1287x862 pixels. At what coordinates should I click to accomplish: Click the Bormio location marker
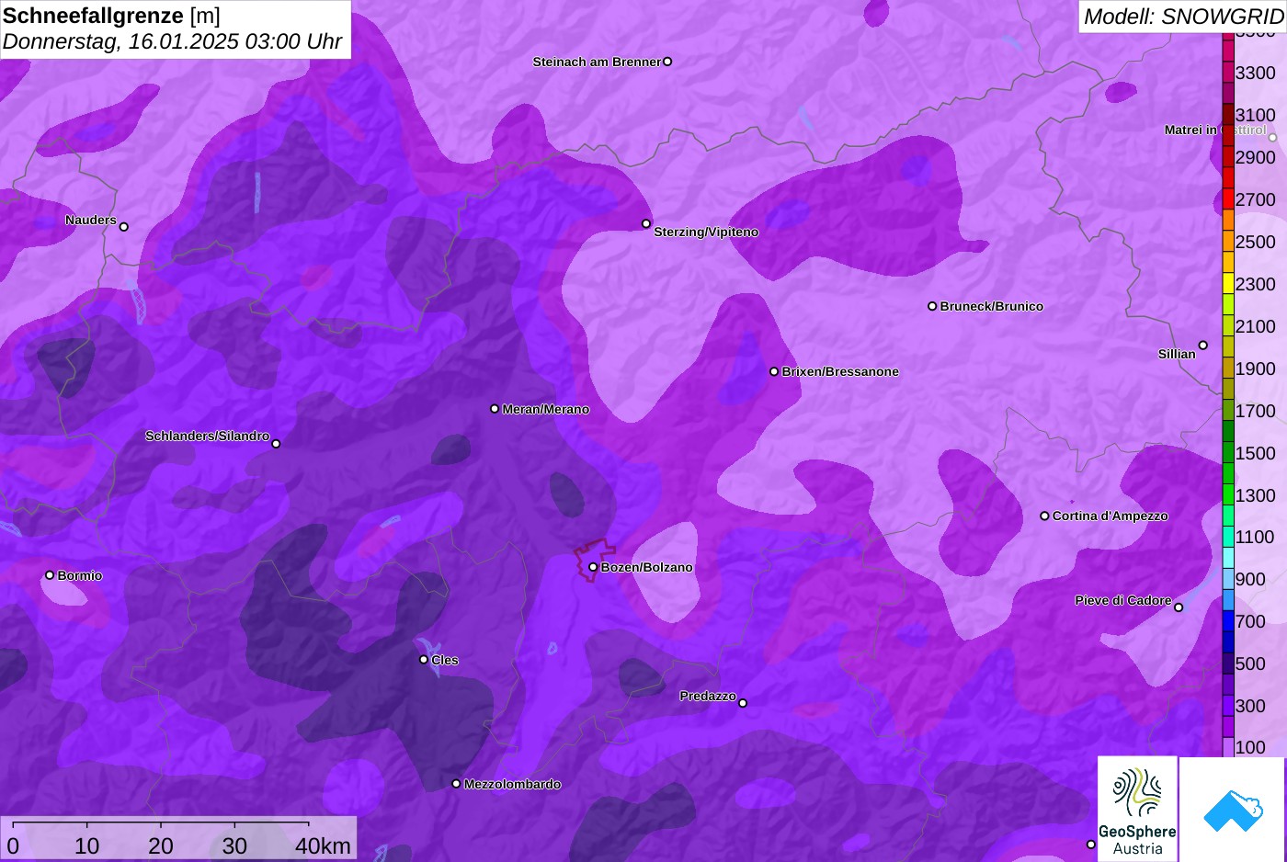coord(50,575)
